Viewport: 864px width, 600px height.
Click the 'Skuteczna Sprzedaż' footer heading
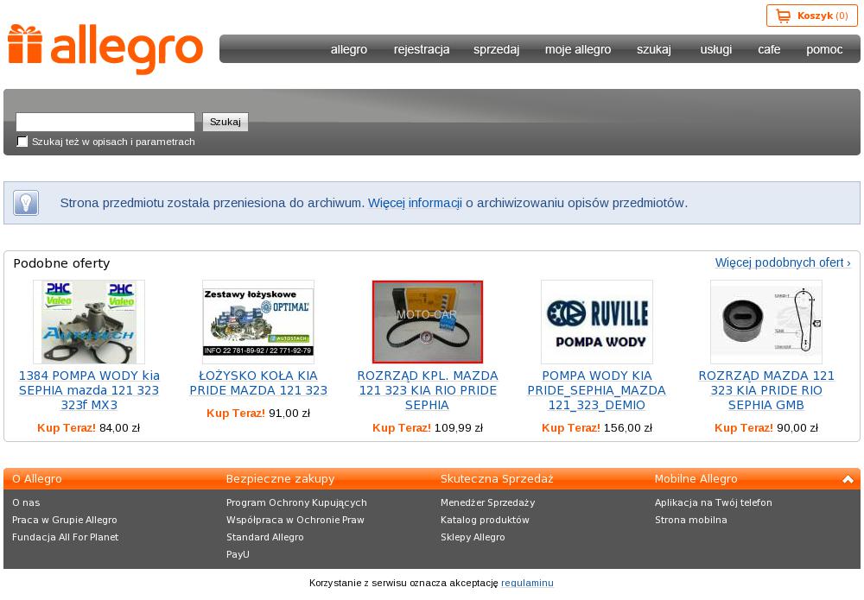click(x=497, y=479)
